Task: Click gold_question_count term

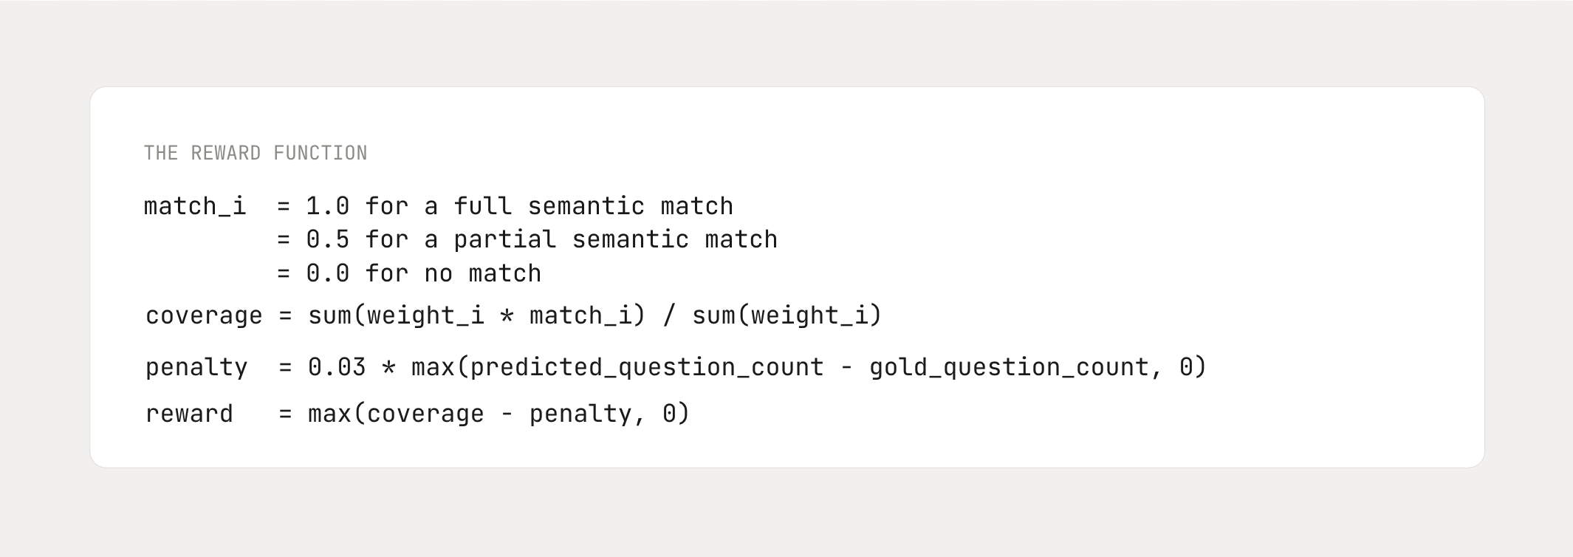Action: pos(1009,367)
